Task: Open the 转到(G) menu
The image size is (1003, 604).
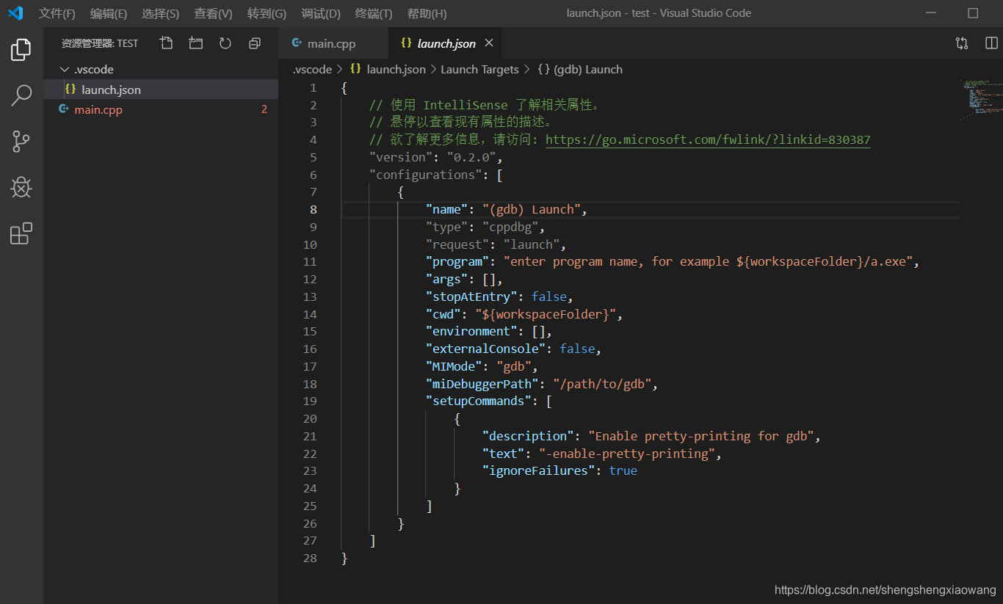Action: [267, 13]
